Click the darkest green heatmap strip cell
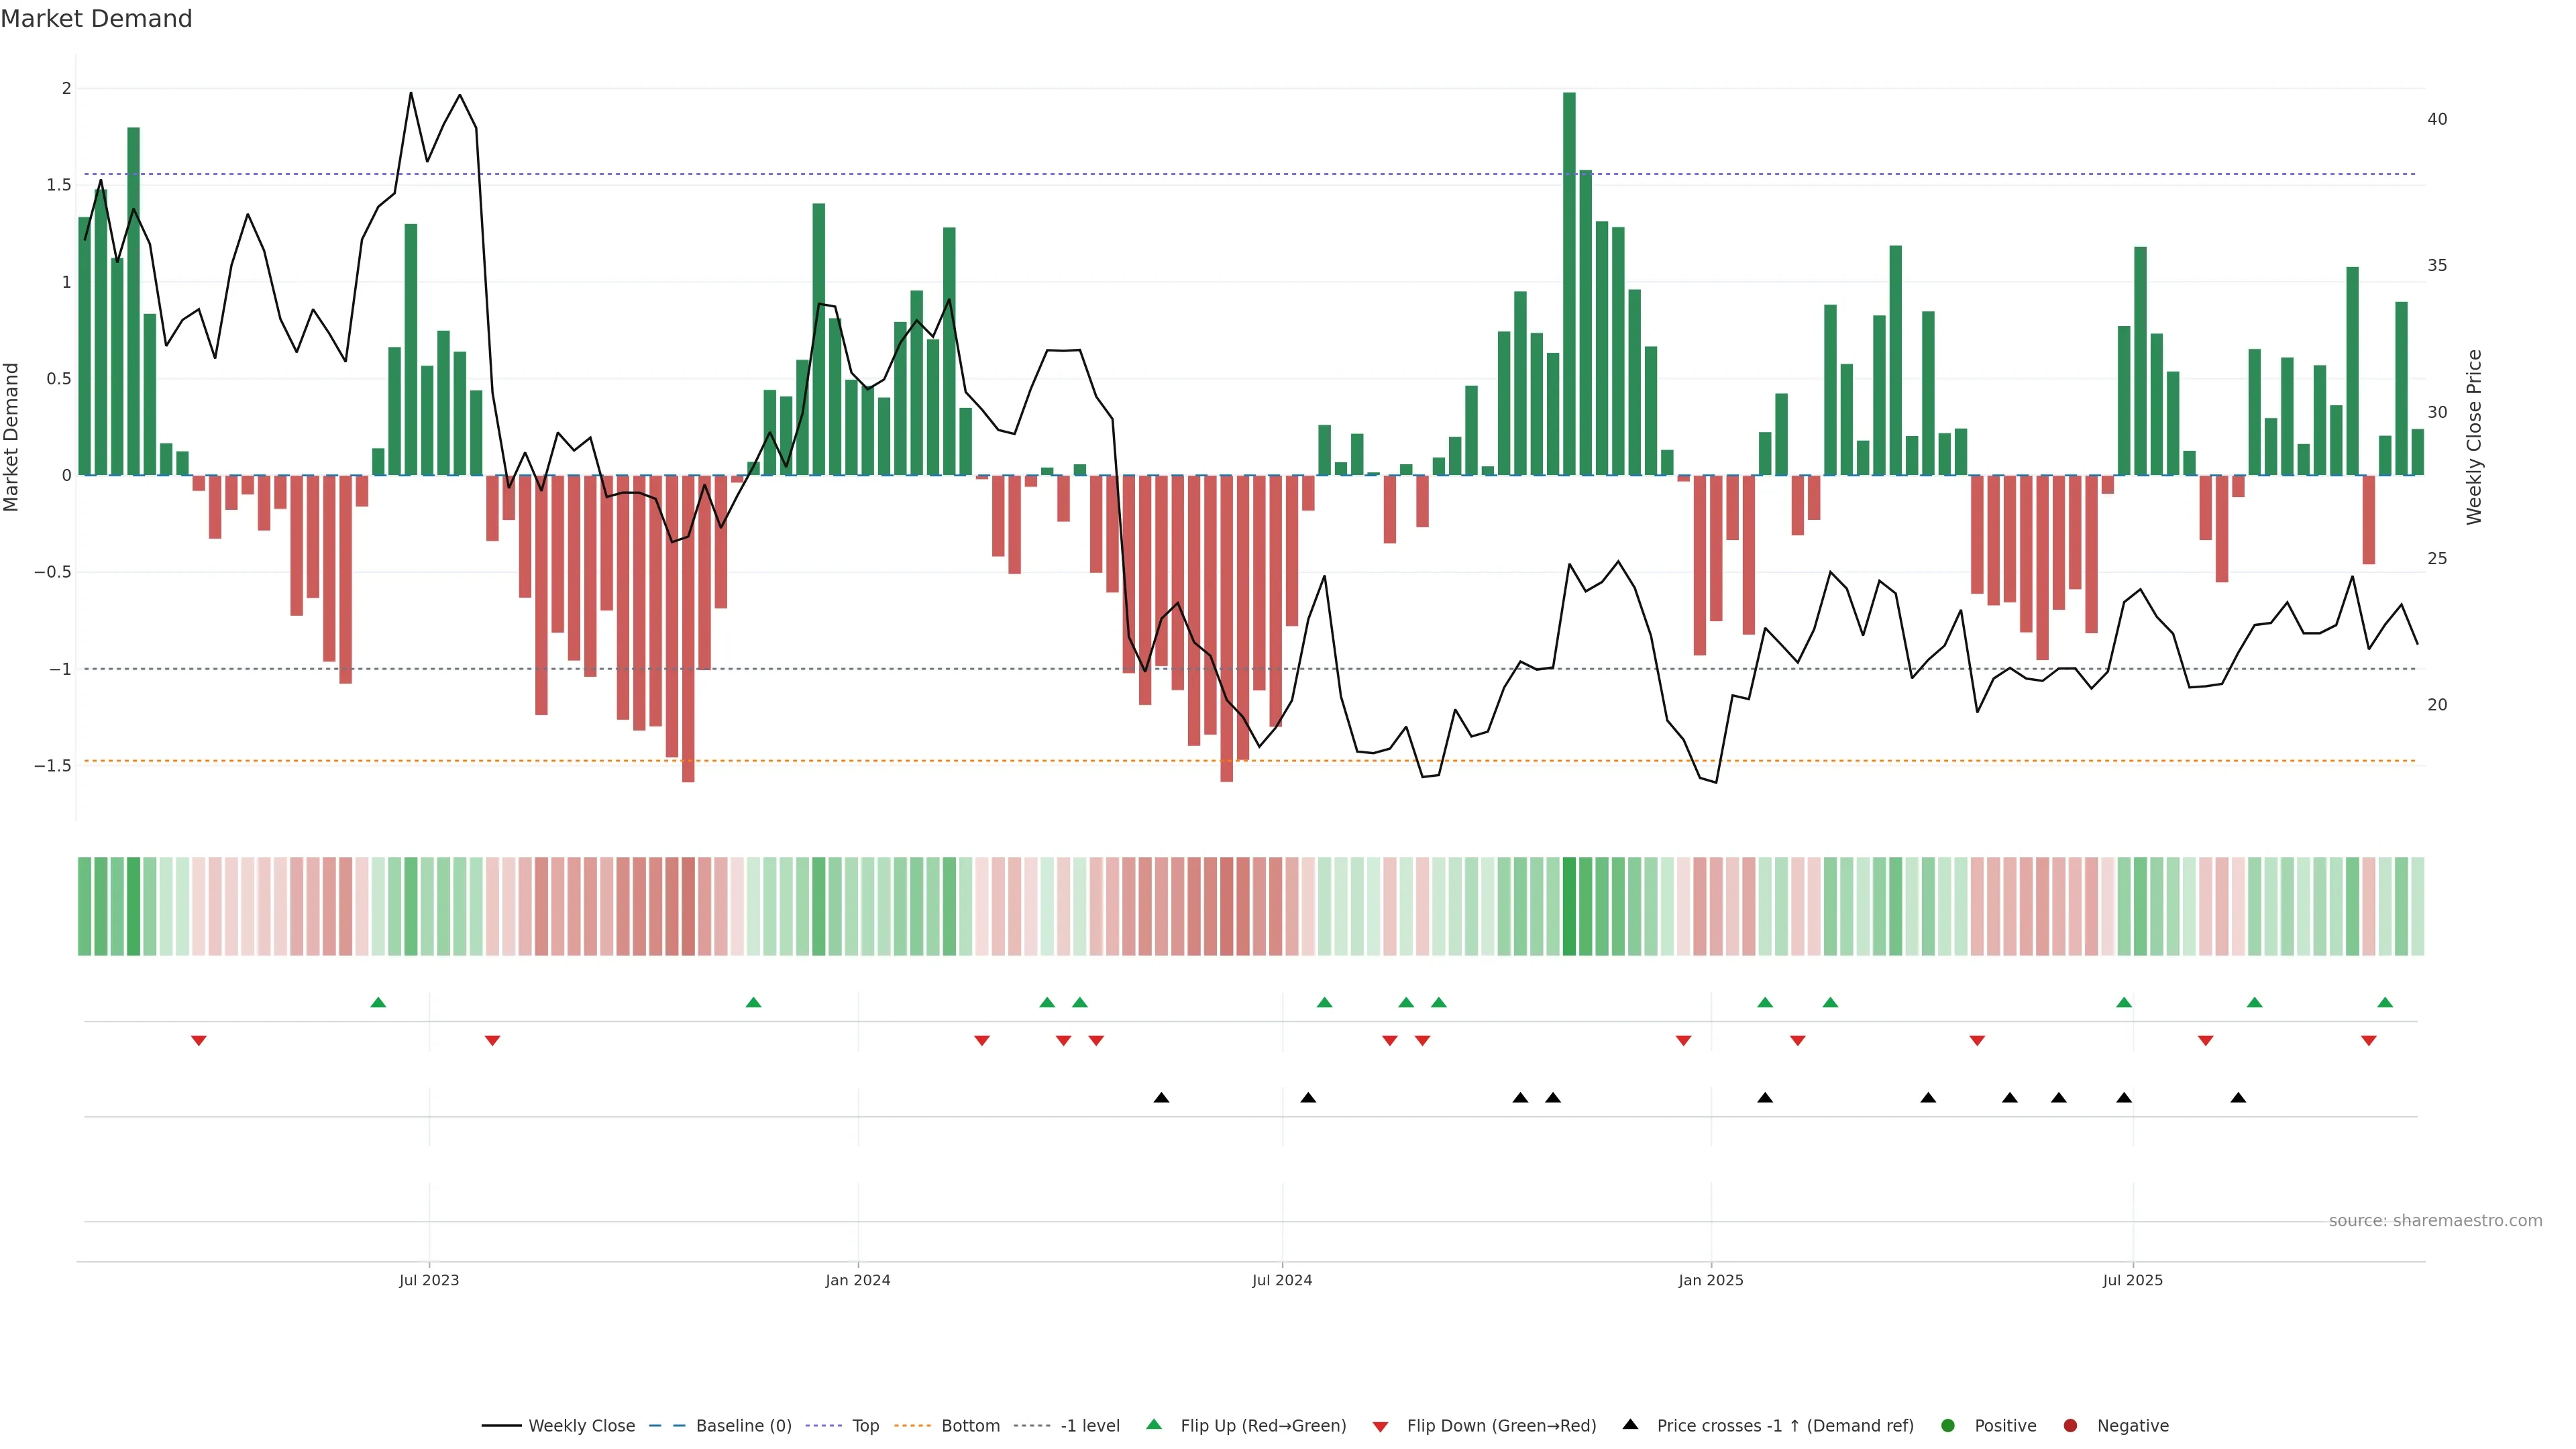 (1569, 906)
